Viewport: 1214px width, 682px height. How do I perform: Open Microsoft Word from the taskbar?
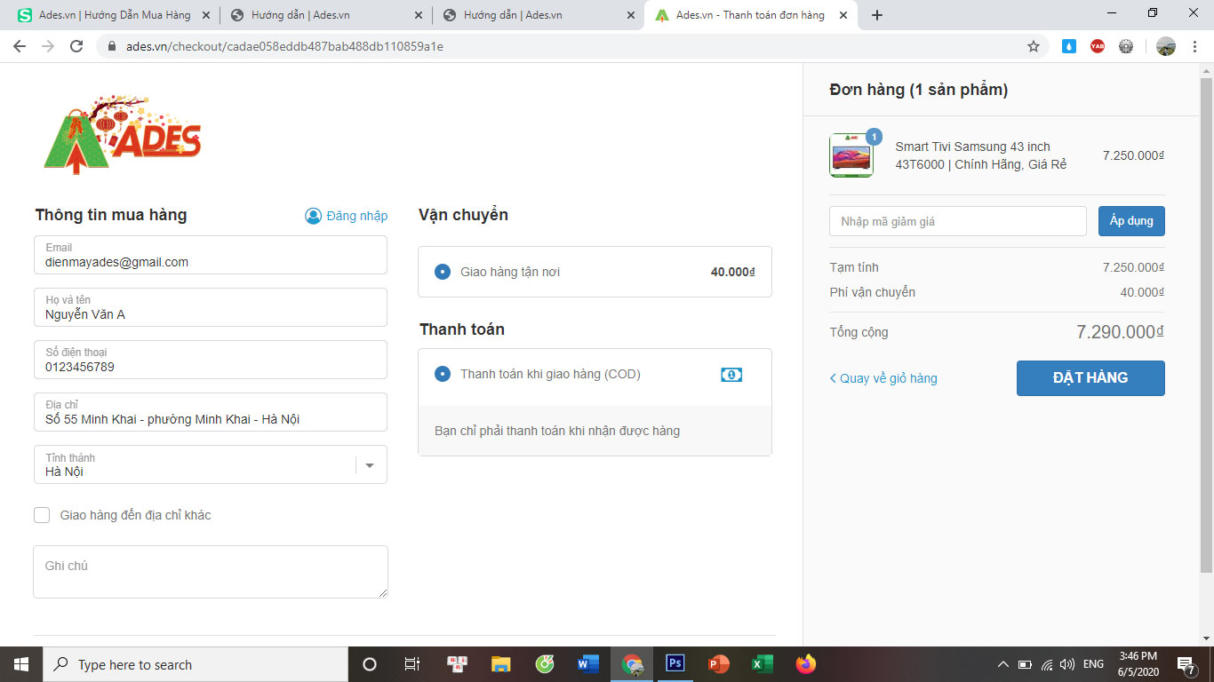point(588,664)
